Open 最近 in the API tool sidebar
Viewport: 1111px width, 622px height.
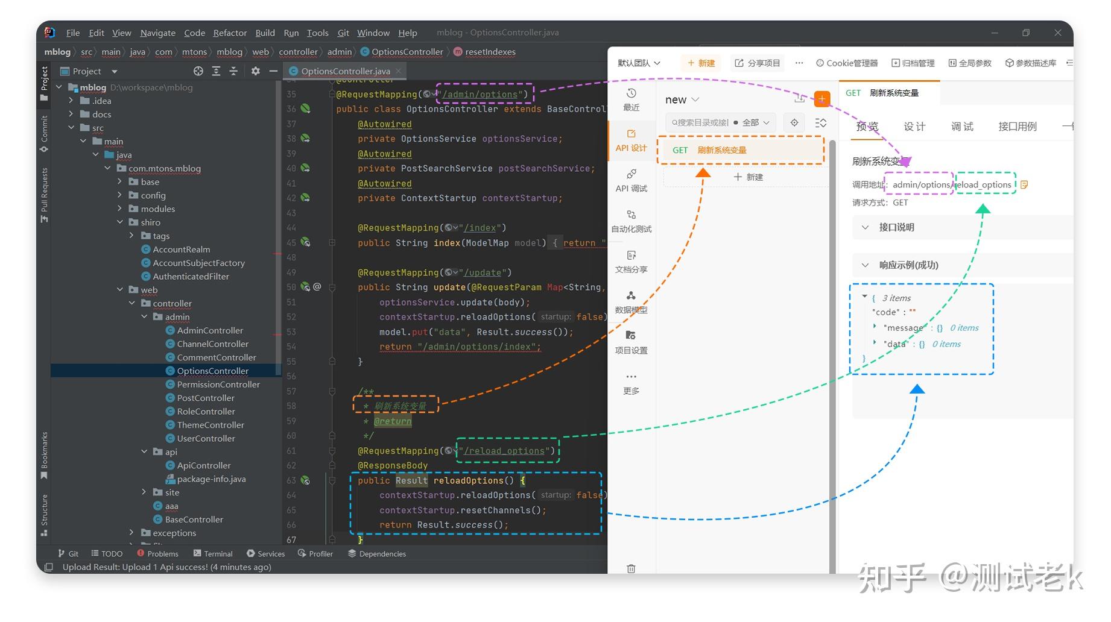tap(631, 99)
